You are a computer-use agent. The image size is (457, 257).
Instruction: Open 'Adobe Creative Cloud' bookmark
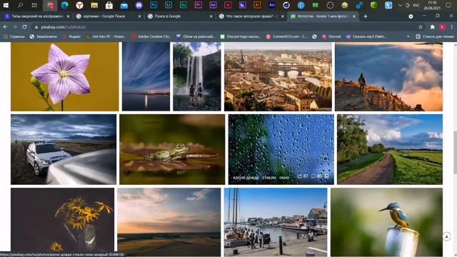coord(151,36)
